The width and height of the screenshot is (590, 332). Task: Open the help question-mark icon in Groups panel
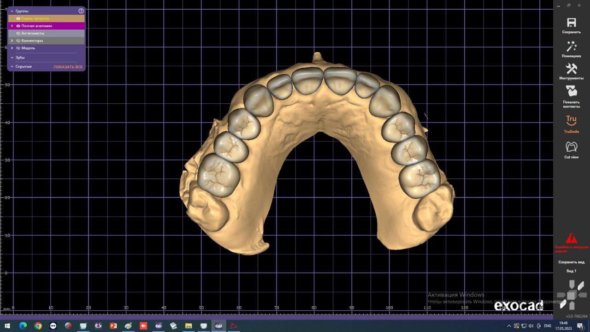tap(81, 11)
